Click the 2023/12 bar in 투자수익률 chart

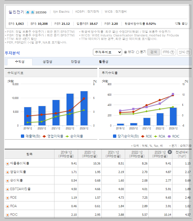173,117
